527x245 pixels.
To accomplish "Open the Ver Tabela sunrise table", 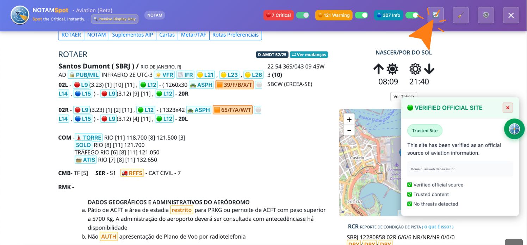I will pos(403,96).
